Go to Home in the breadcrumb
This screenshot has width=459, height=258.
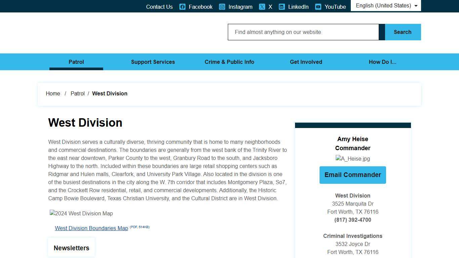[x=53, y=94]
